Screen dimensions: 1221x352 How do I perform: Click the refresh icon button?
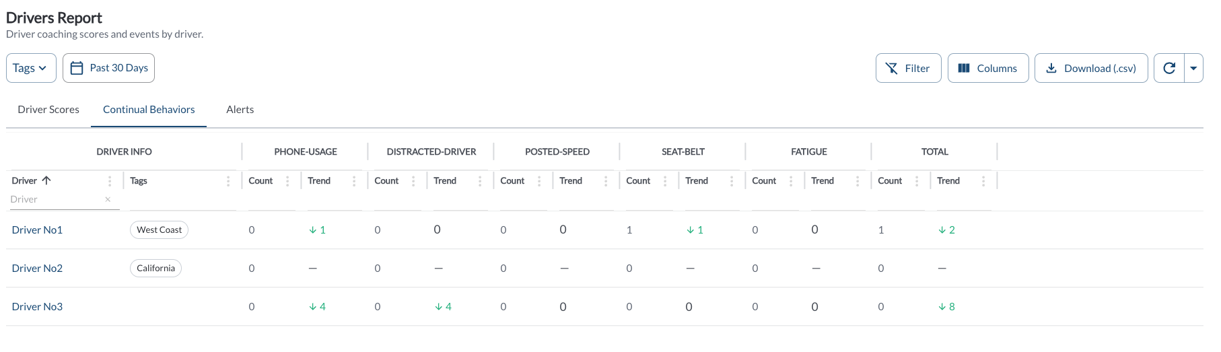[x=1169, y=68]
